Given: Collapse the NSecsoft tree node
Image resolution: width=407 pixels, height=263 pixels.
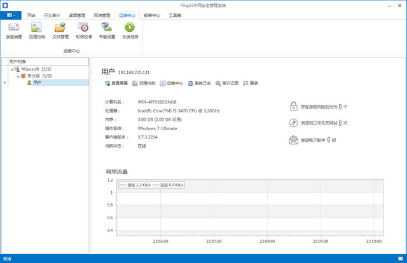Looking at the screenshot, I should (x=12, y=69).
